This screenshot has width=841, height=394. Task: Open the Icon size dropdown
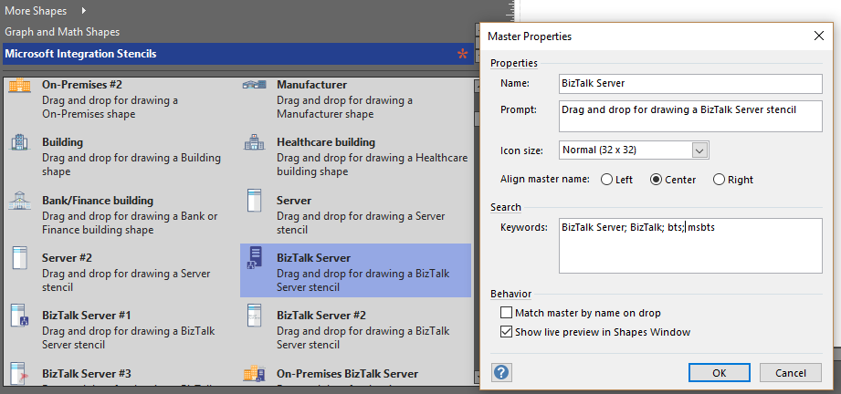(x=699, y=150)
